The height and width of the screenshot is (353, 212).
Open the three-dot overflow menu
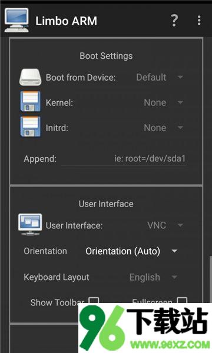[199, 21]
